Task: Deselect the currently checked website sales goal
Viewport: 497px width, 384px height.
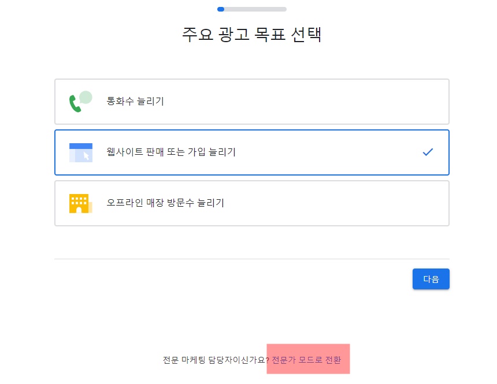Action: [x=251, y=152]
